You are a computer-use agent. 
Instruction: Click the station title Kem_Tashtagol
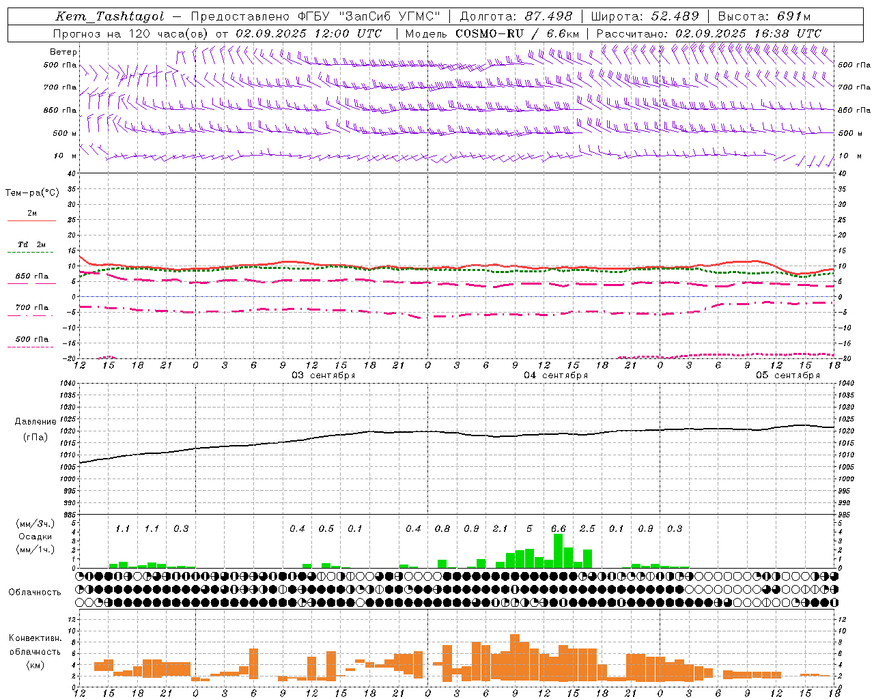coord(110,16)
